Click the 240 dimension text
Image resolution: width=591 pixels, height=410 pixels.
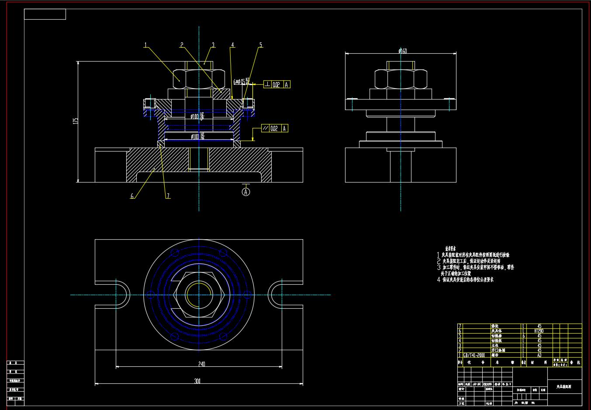click(201, 364)
